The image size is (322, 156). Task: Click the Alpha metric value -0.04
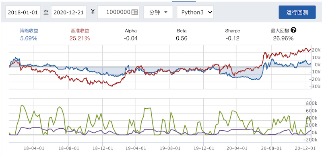[x=130, y=38]
